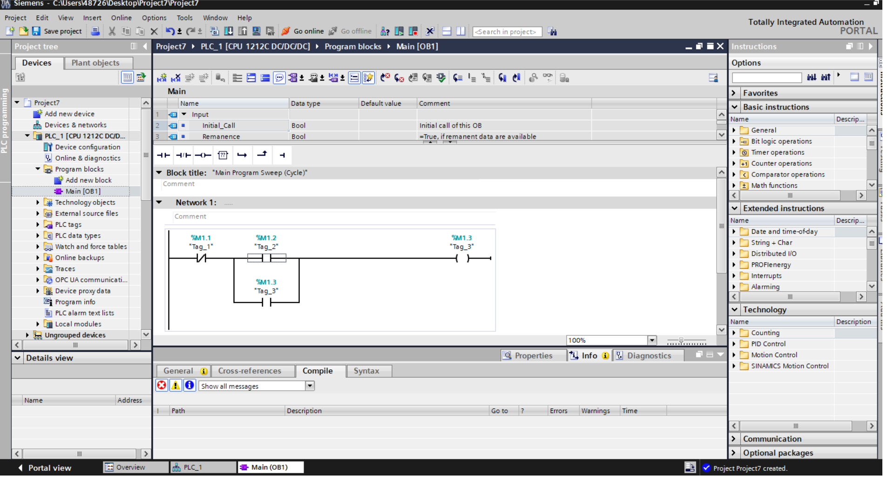Image resolution: width=894 pixels, height=503 pixels.
Task: Toggle favorites display in editor
Action: pyautogui.click(x=368, y=78)
